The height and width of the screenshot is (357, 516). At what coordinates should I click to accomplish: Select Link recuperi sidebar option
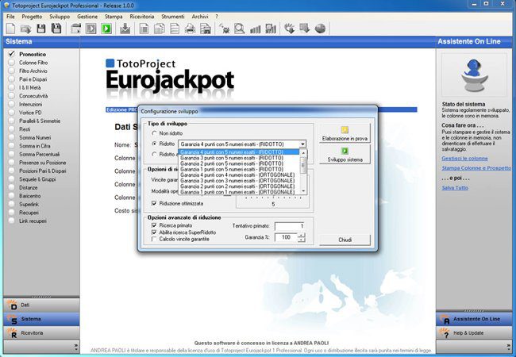pyautogui.click(x=33, y=221)
